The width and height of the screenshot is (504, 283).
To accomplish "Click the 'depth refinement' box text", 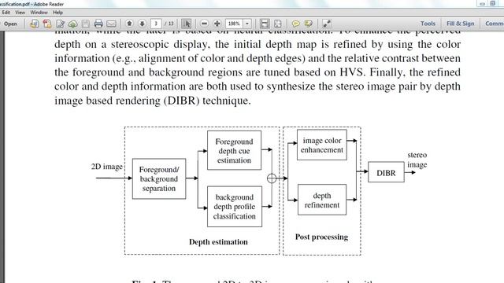I will (x=322, y=200).
